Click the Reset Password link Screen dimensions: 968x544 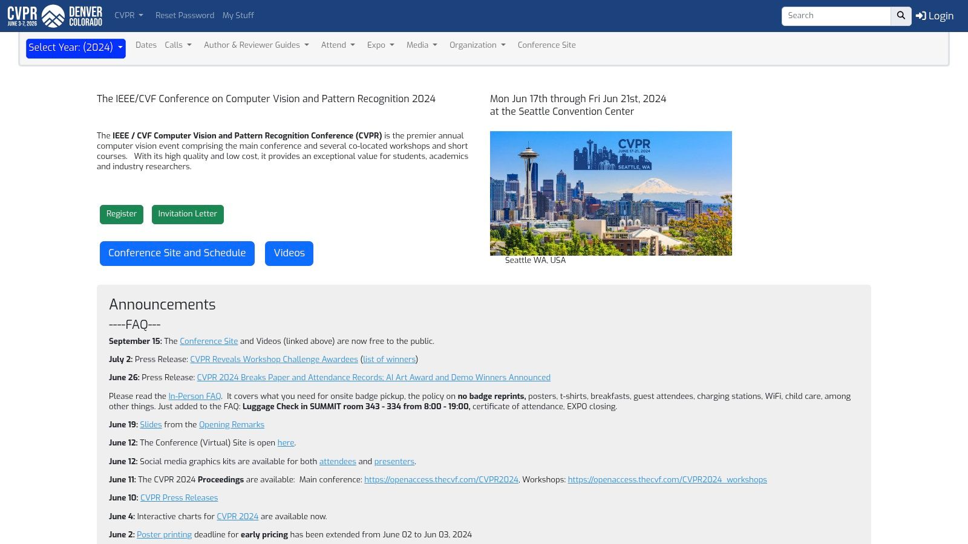185,16
